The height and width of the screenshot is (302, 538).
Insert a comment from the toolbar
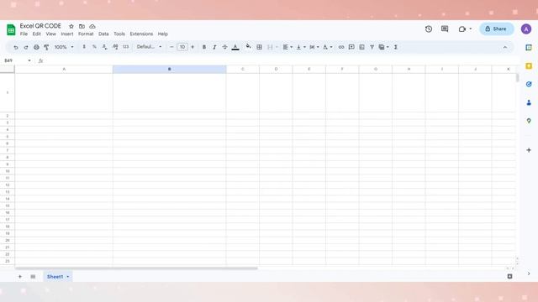[351, 47]
